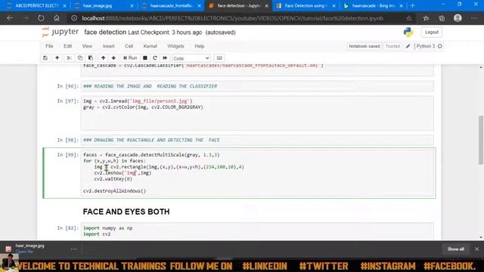
Task: Click the cv2.imread line in cell 97
Action: pyautogui.click(x=138, y=101)
